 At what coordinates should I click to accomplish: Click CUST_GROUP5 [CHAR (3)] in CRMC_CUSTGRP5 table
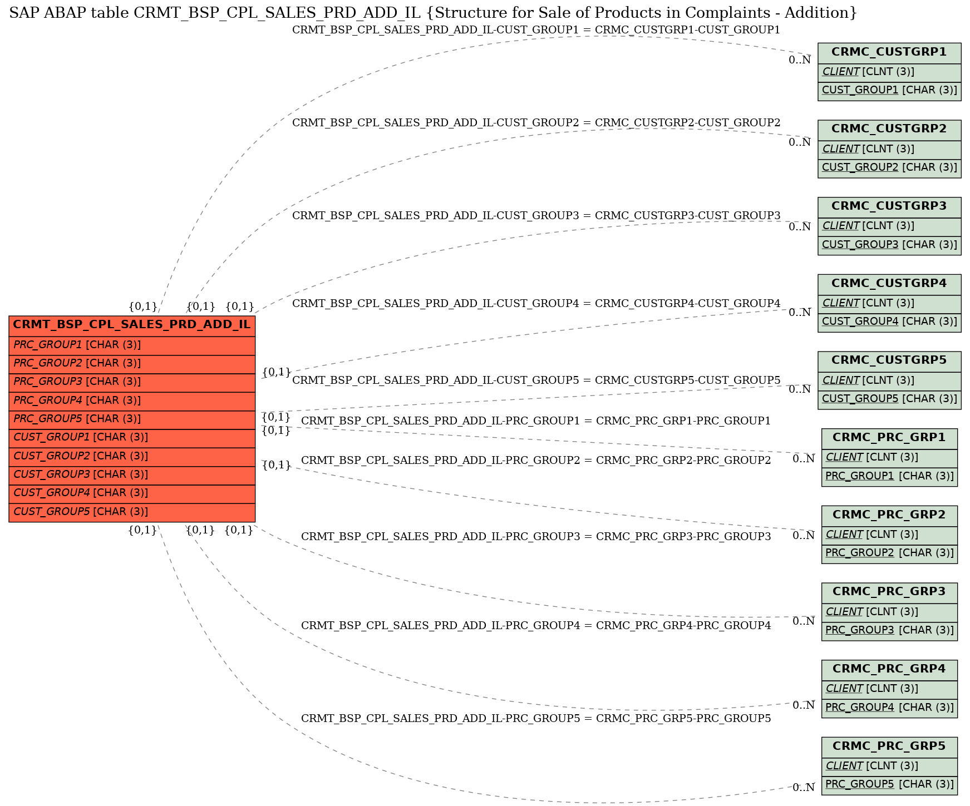click(x=889, y=399)
